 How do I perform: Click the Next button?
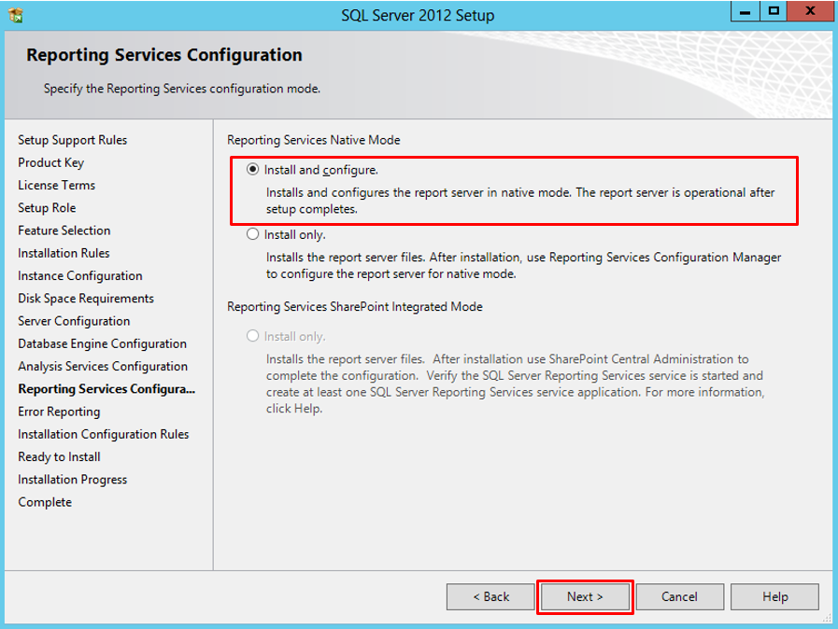tap(585, 596)
